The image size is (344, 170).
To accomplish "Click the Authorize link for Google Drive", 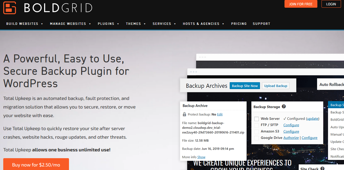I will click(291, 138).
